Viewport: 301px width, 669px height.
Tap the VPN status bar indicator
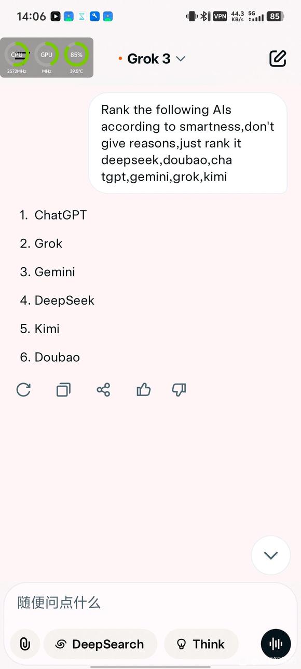220,16
